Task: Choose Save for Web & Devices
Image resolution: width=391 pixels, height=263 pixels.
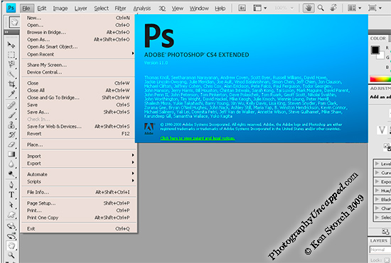Action: point(78,127)
